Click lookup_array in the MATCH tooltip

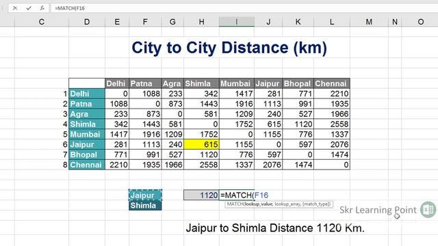coord(287,204)
